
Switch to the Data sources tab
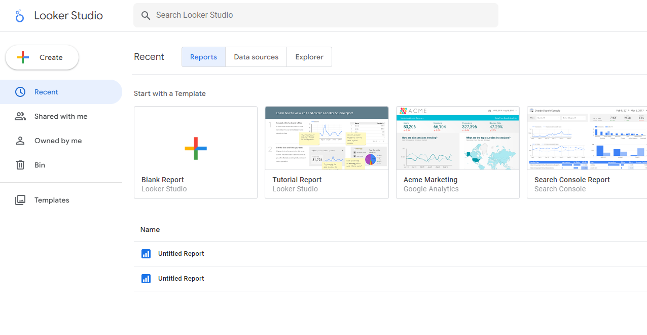[256, 57]
